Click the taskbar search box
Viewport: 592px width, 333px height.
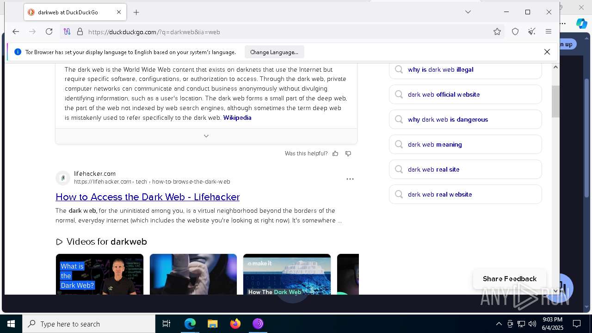pos(89,324)
